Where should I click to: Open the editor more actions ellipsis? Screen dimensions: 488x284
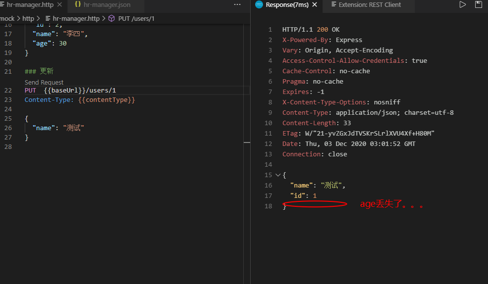tap(237, 4)
